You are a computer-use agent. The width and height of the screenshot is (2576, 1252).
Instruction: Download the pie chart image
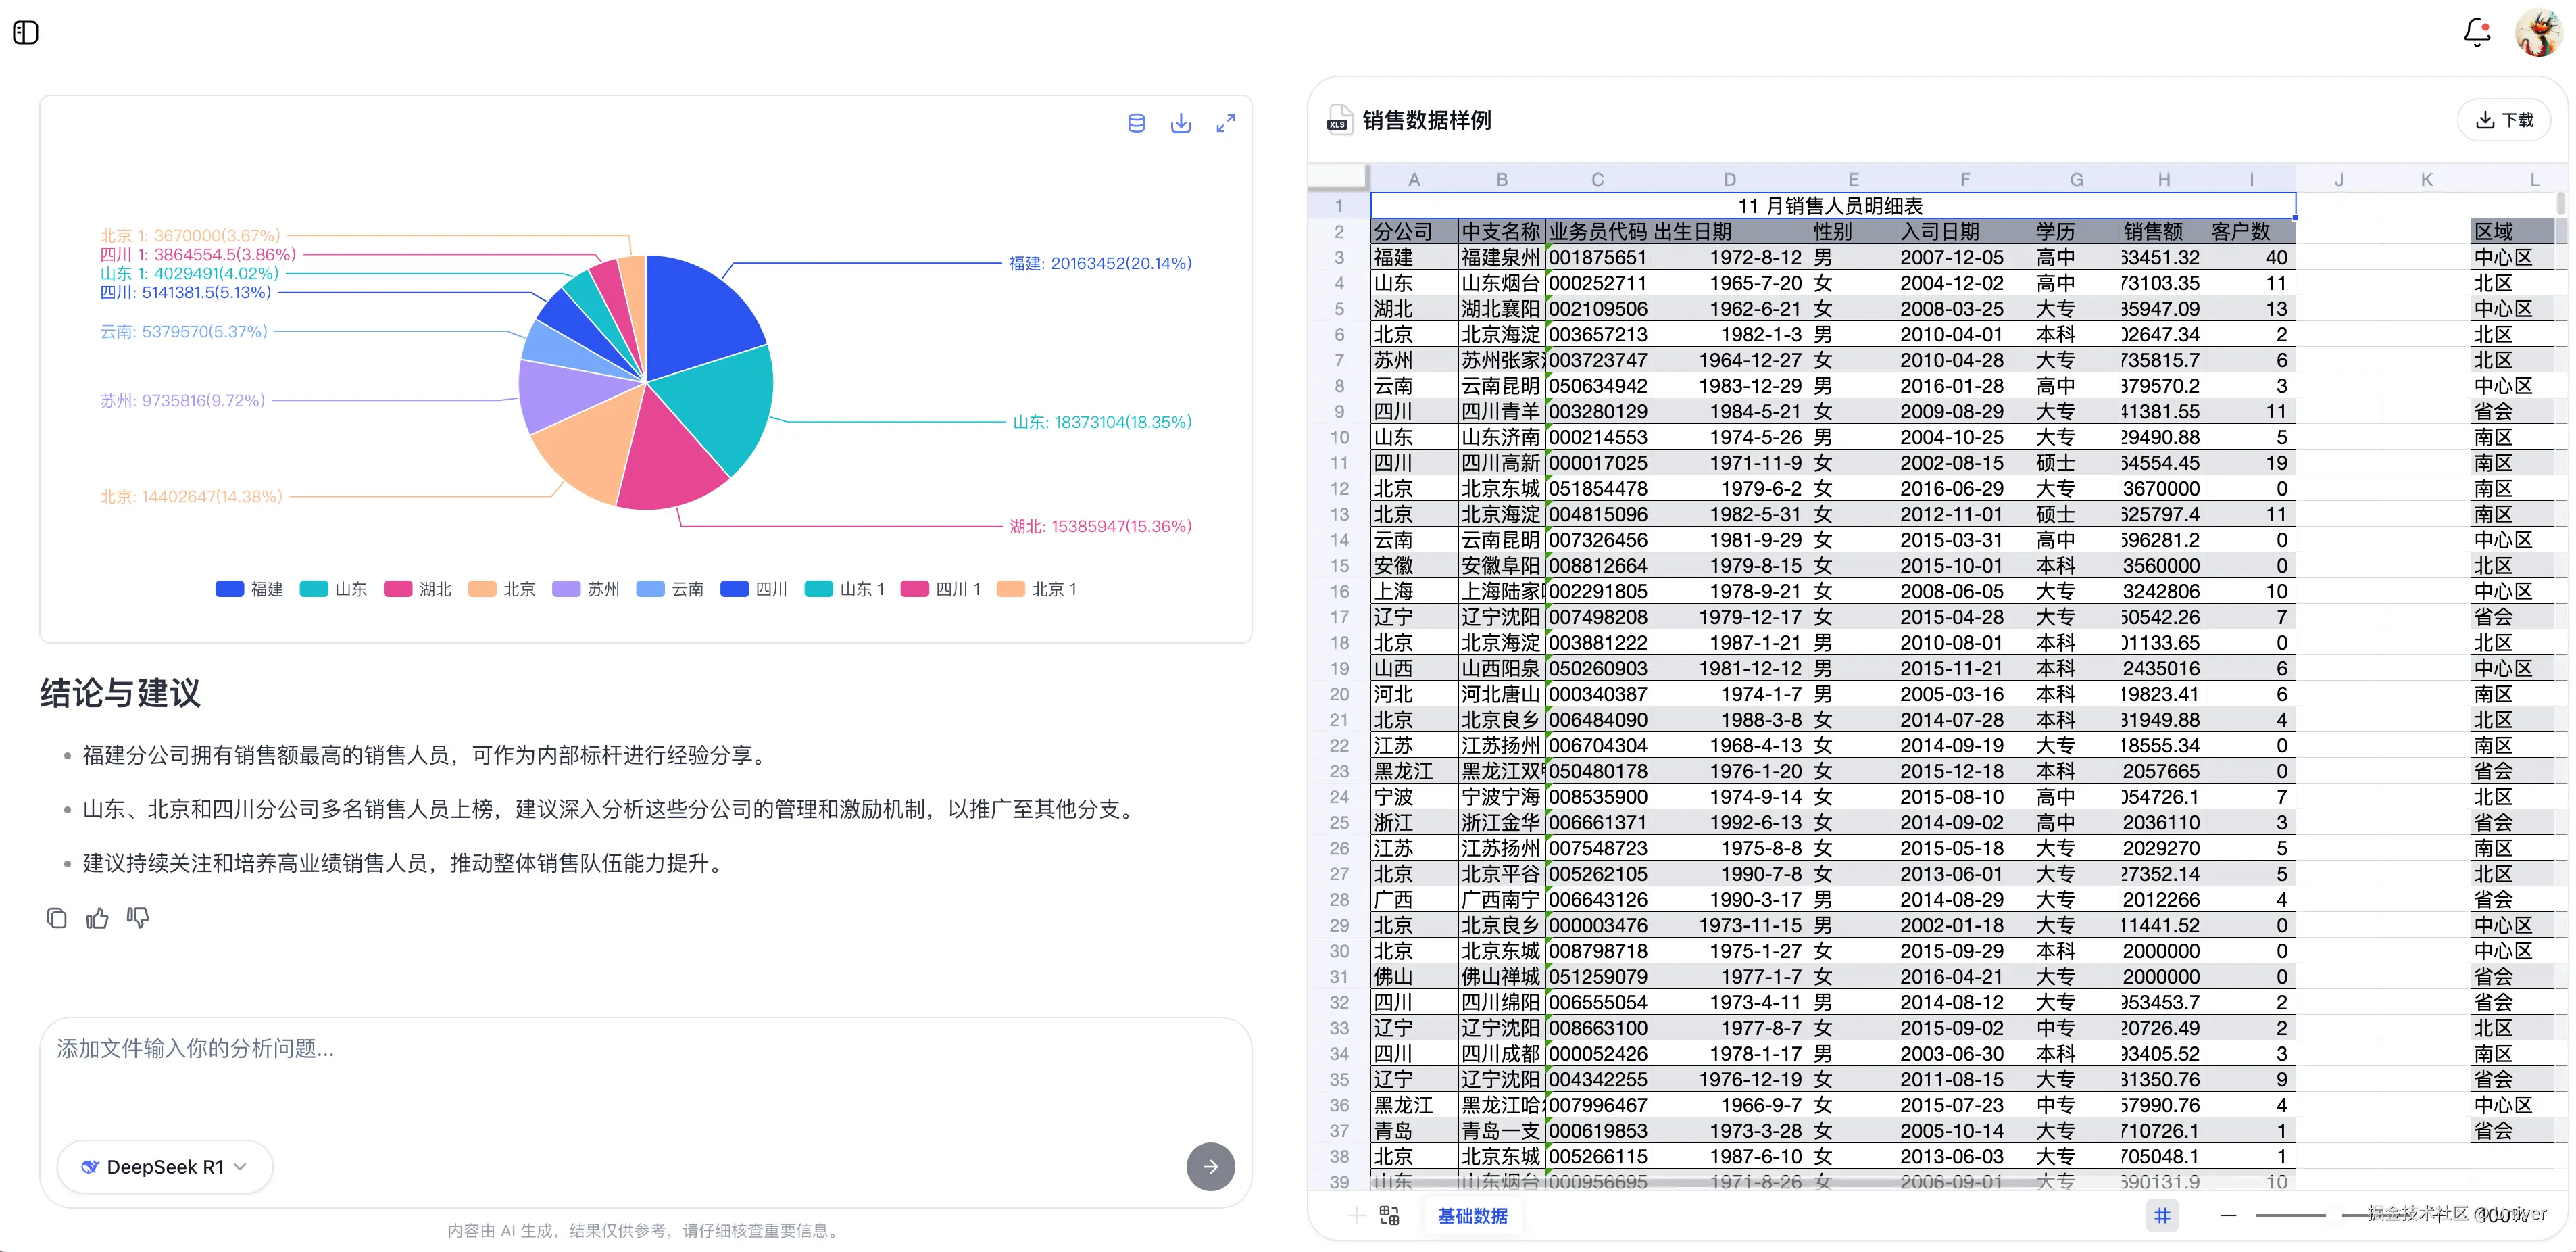[x=1181, y=122]
